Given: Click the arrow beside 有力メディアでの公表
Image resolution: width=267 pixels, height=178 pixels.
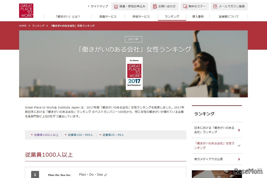Looking at the screenshot, I should tap(239, 159).
